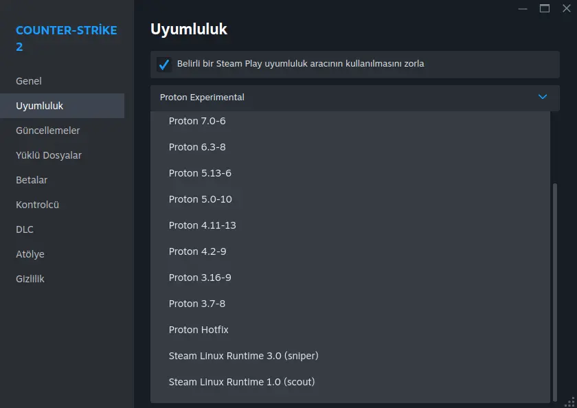Choose Proton 6.3-8 option

point(350,147)
